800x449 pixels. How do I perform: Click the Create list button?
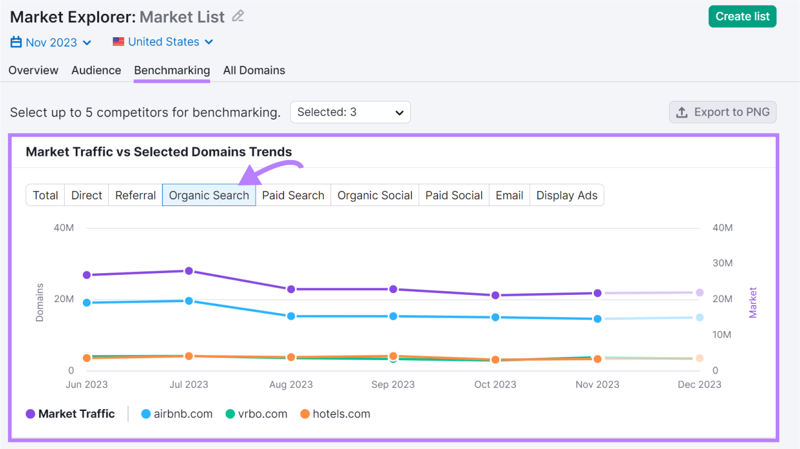point(742,16)
